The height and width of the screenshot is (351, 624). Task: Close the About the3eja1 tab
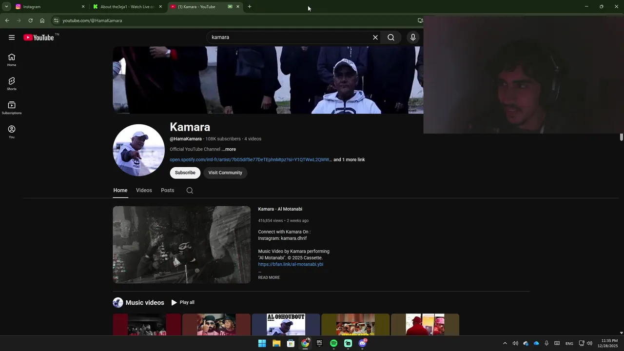(x=160, y=7)
